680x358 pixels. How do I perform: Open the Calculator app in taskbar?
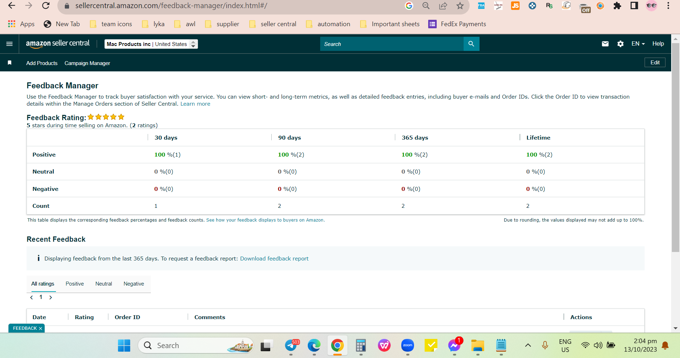click(361, 345)
